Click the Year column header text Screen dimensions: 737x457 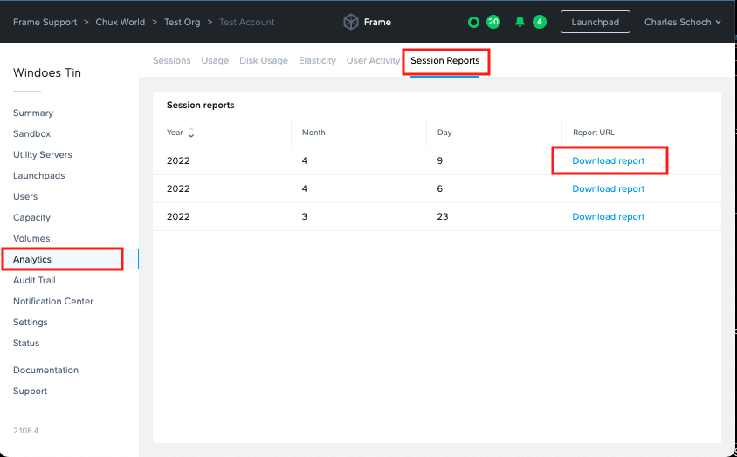tap(175, 133)
